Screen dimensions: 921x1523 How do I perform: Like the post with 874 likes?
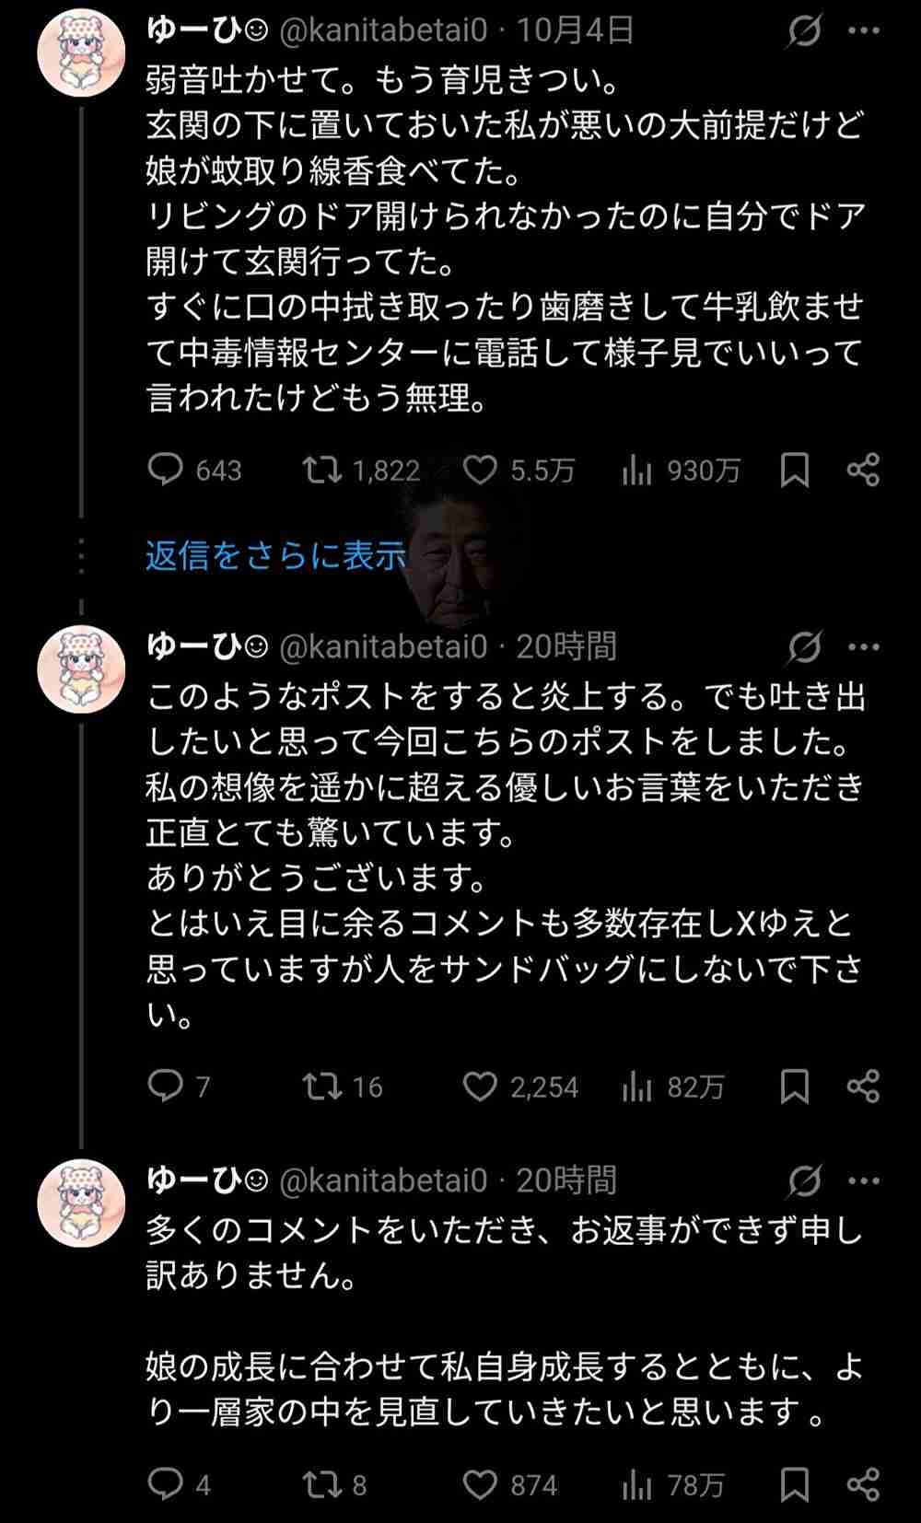480,1484
